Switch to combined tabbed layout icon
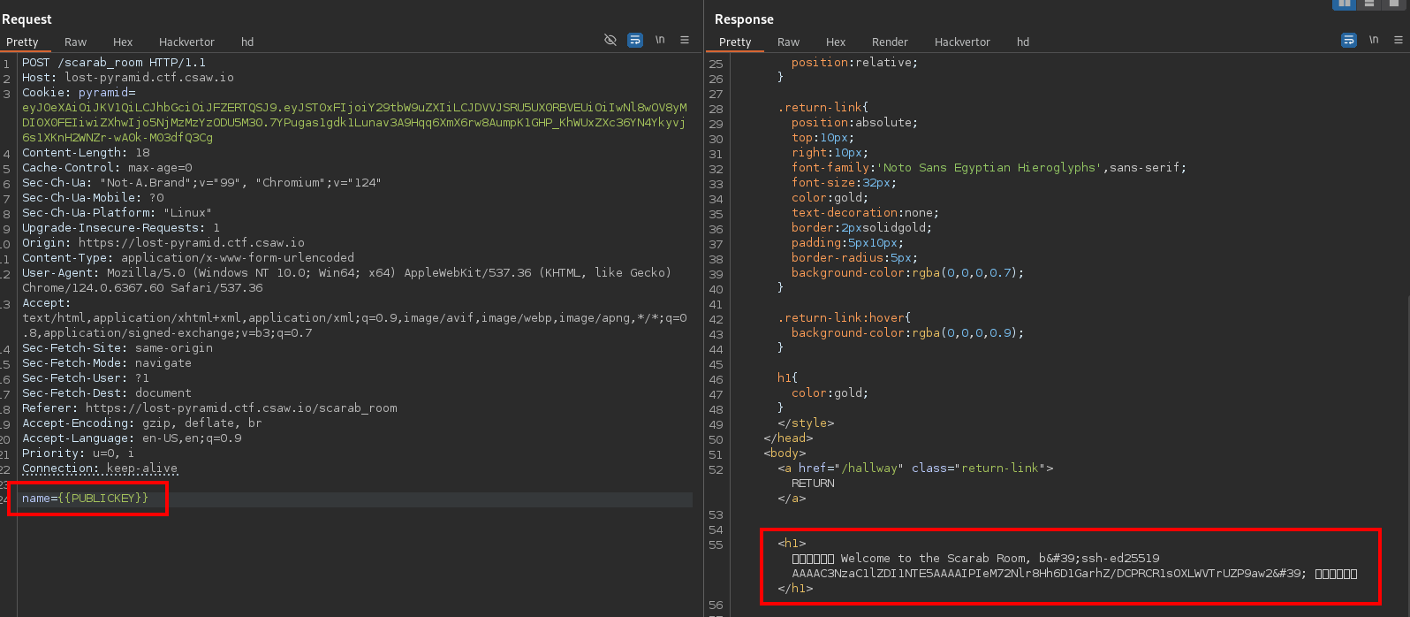 pos(1393,4)
